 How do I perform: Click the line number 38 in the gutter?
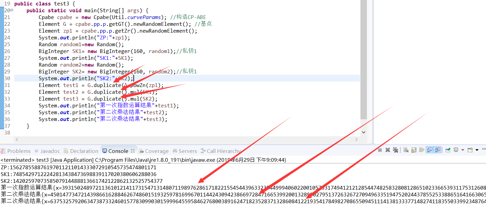(7, 133)
